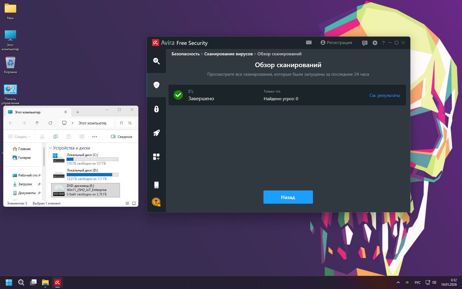The height and width of the screenshot is (289, 462).
Task: Click the Назад button
Action: (288, 197)
